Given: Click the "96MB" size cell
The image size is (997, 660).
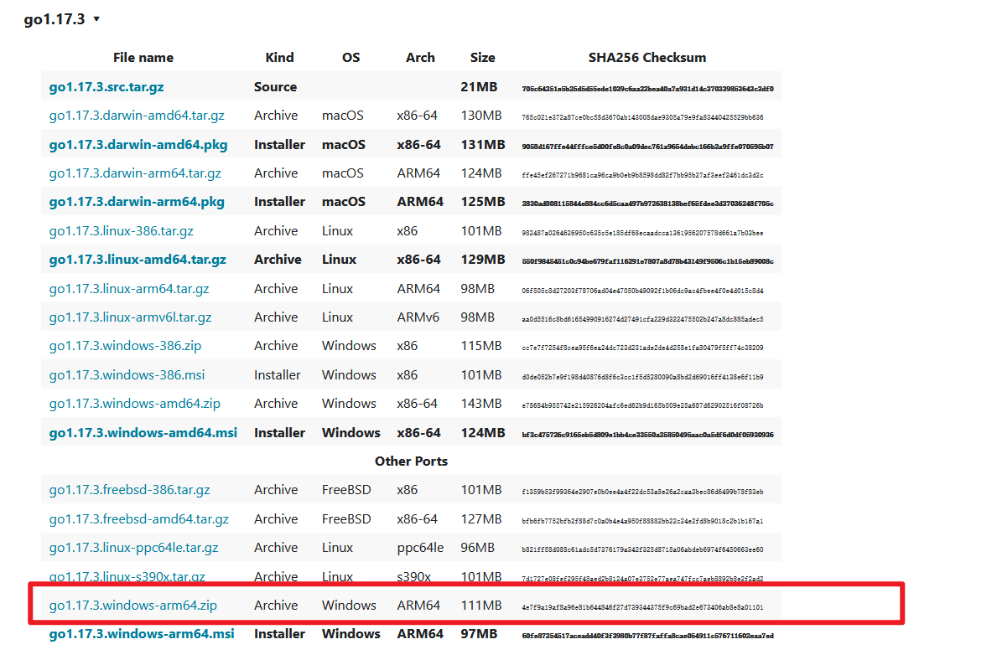Looking at the screenshot, I should [477, 549].
